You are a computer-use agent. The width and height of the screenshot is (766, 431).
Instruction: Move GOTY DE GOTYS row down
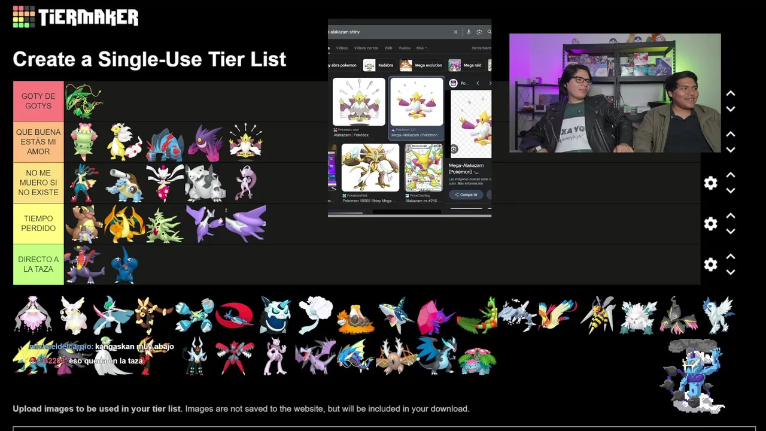click(x=731, y=109)
